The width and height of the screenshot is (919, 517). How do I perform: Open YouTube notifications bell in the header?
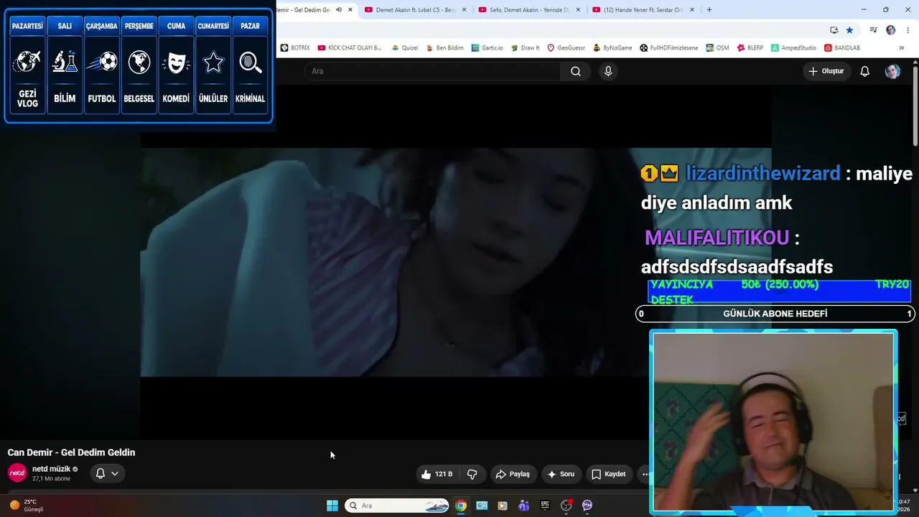coord(865,71)
